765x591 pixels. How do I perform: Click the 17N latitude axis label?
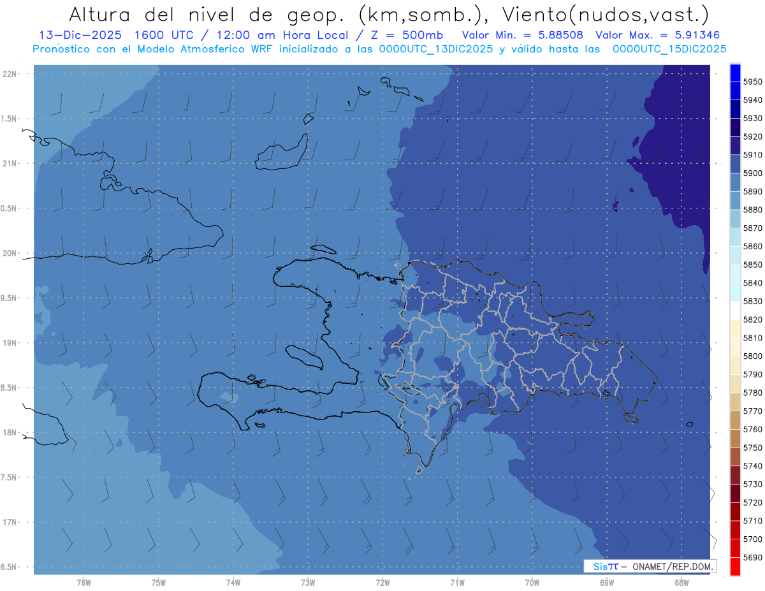pos(10,522)
